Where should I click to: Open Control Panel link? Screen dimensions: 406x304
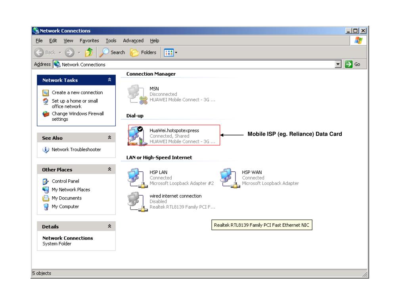65,181
